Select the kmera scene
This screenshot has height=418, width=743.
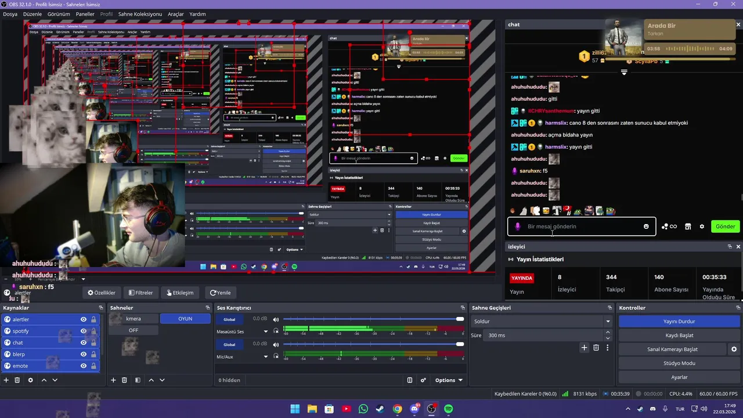tap(134, 319)
